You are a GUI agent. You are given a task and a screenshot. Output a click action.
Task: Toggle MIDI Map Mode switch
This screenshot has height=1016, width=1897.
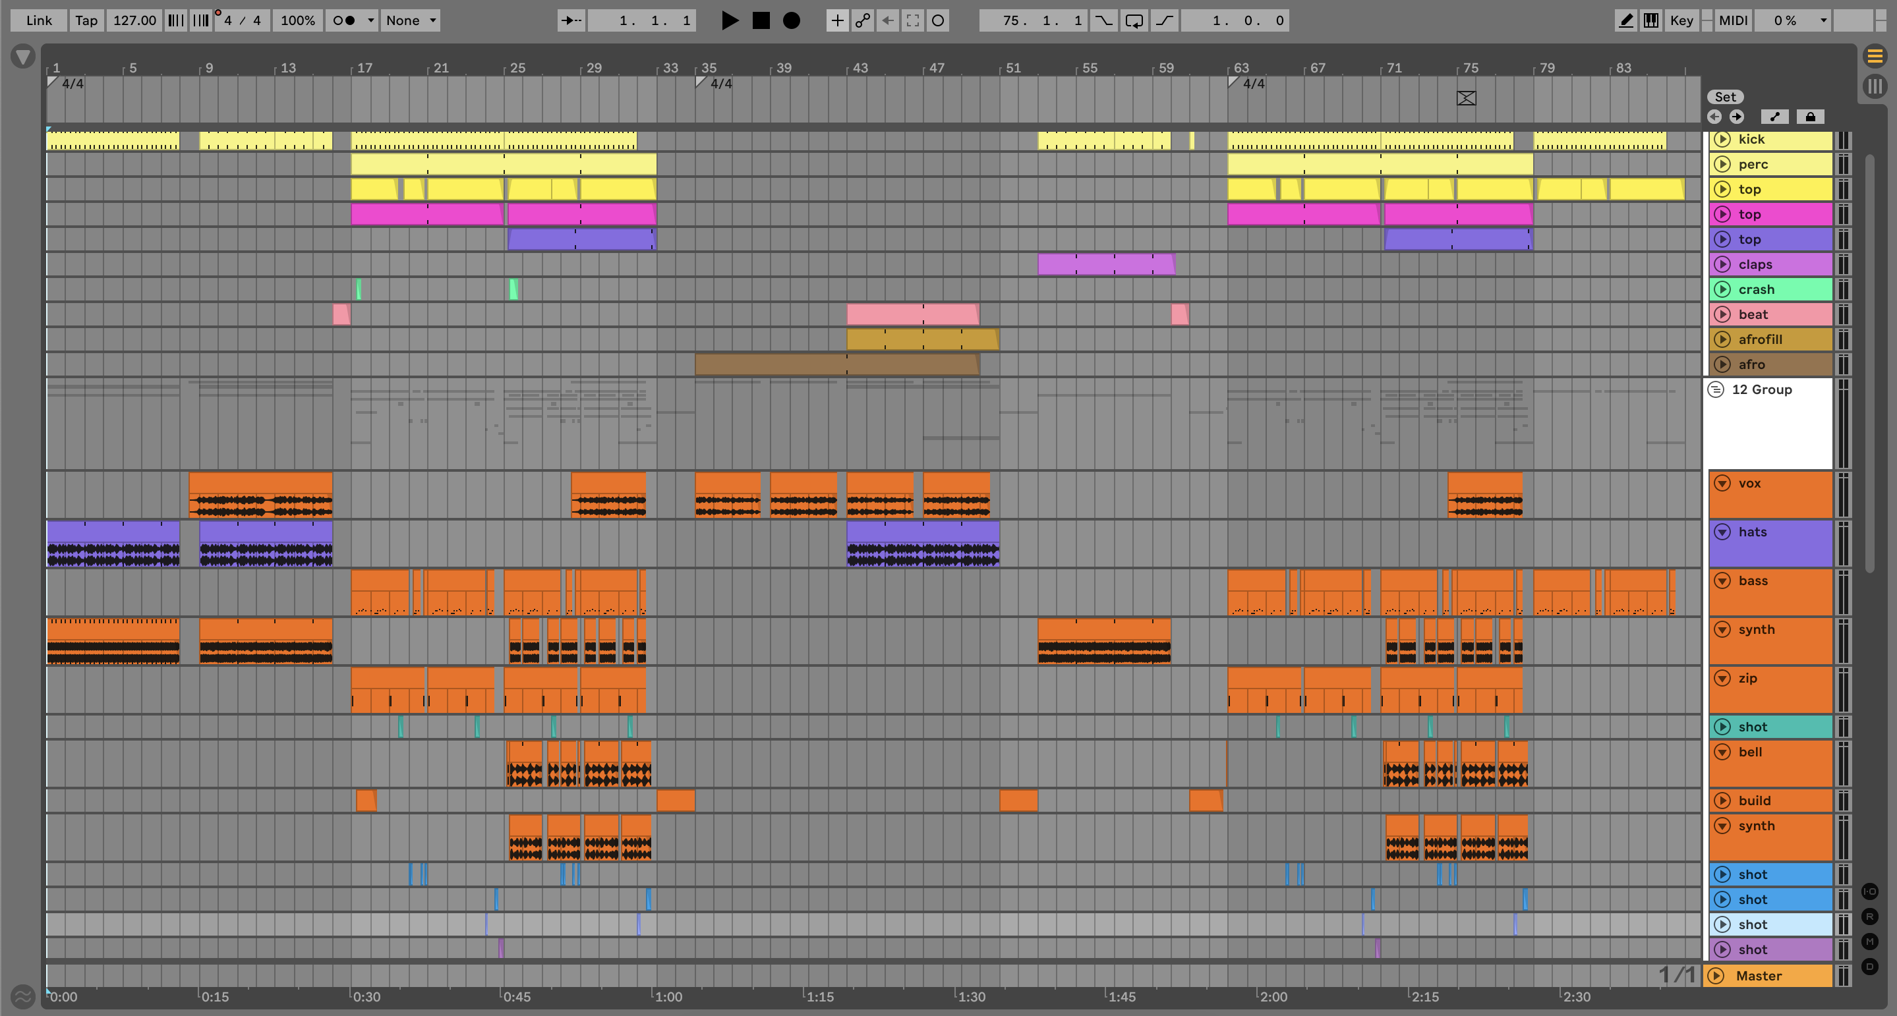coord(1733,20)
